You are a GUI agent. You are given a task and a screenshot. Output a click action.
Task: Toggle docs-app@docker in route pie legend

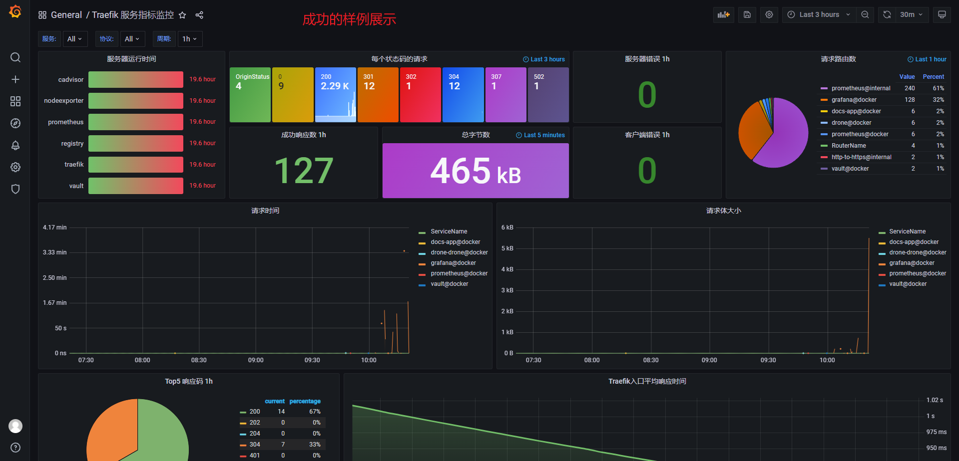tap(856, 111)
